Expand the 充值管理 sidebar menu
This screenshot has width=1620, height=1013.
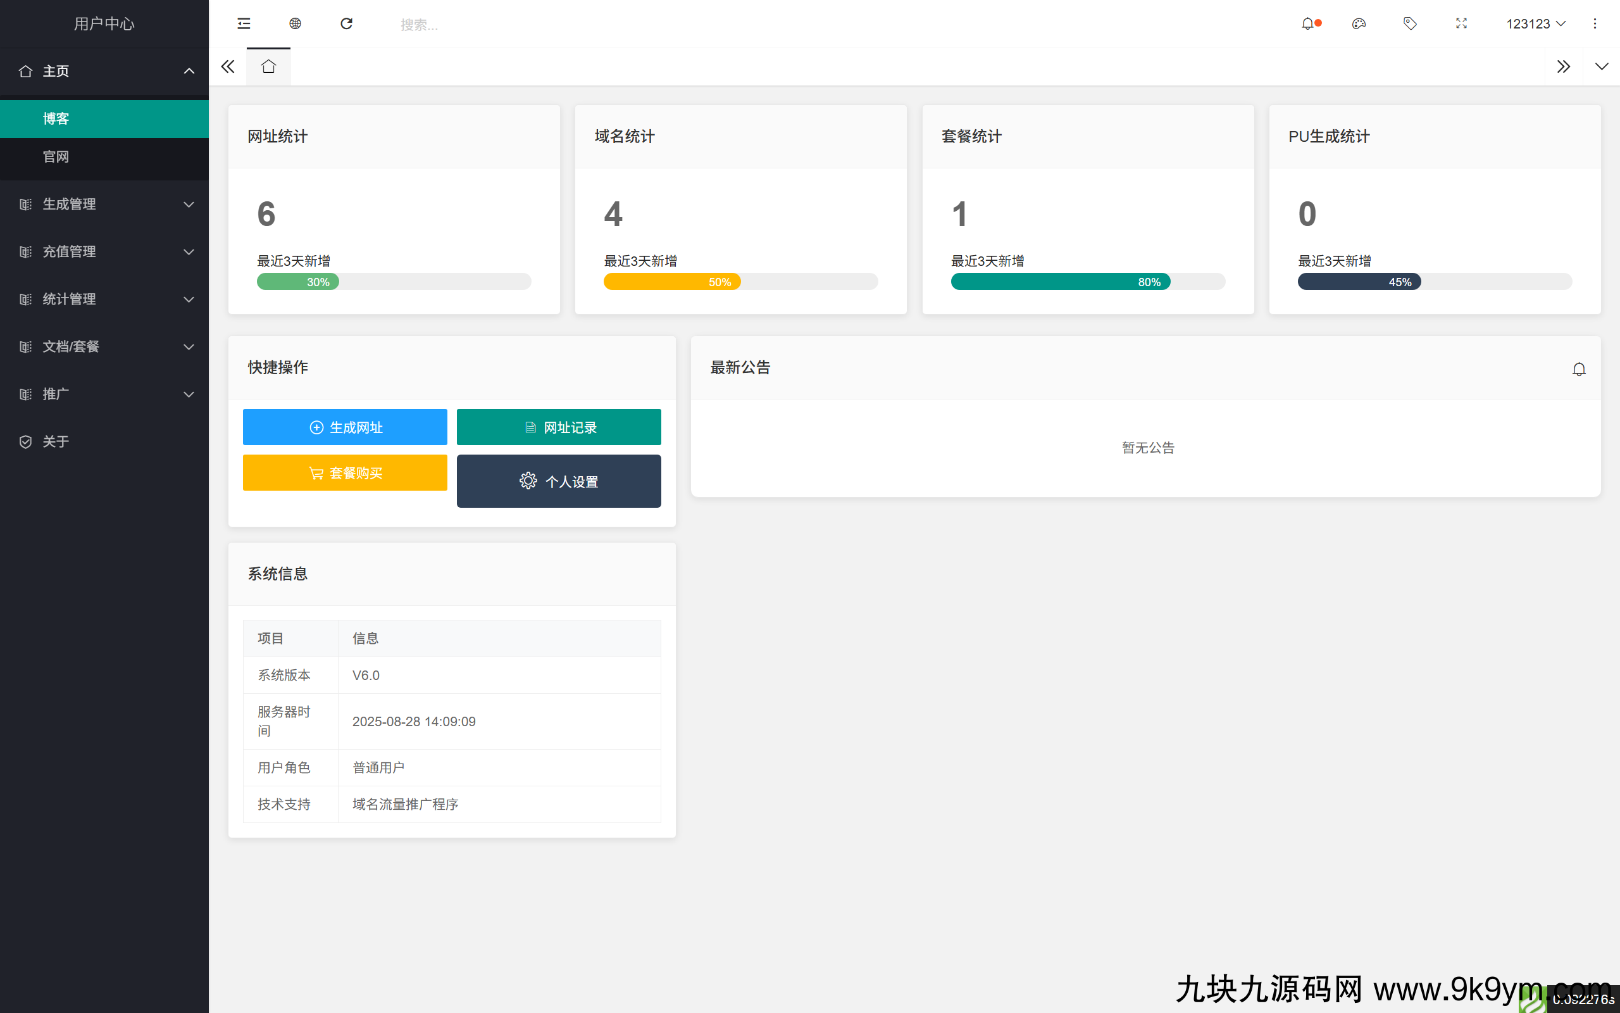pyautogui.click(x=104, y=251)
